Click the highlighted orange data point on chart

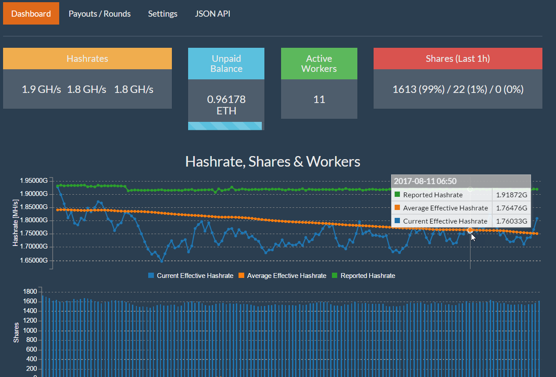pos(470,230)
